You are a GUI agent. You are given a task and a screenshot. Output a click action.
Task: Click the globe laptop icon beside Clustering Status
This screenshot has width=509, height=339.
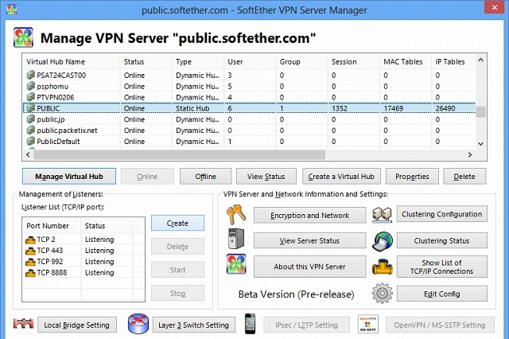coord(382,241)
